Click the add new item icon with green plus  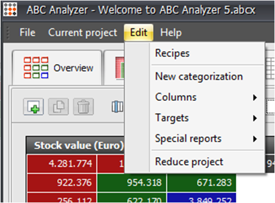pyautogui.click(x=34, y=106)
